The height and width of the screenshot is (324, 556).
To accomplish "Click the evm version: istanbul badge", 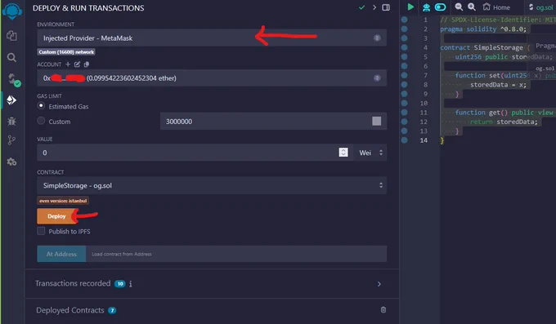I will [63, 201].
